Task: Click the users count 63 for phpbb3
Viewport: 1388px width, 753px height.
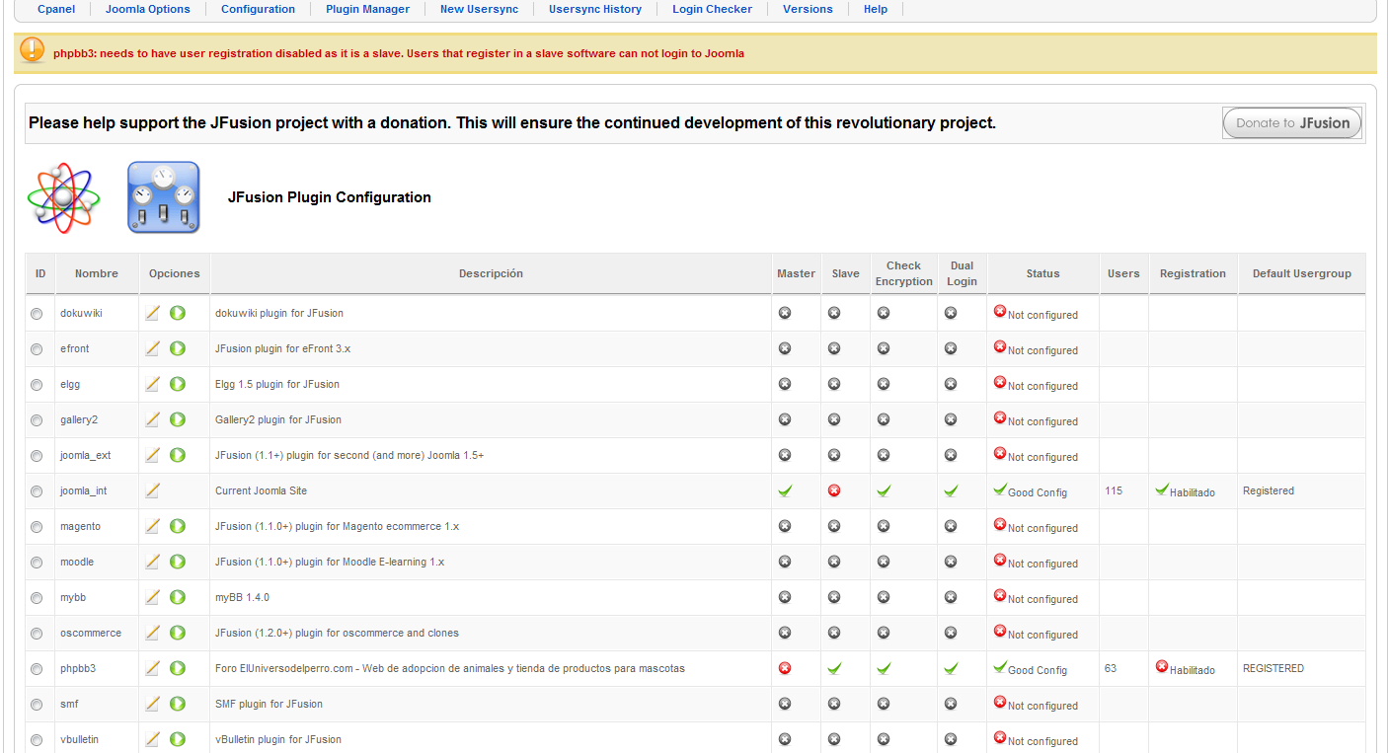Action: click(1111, 668)
